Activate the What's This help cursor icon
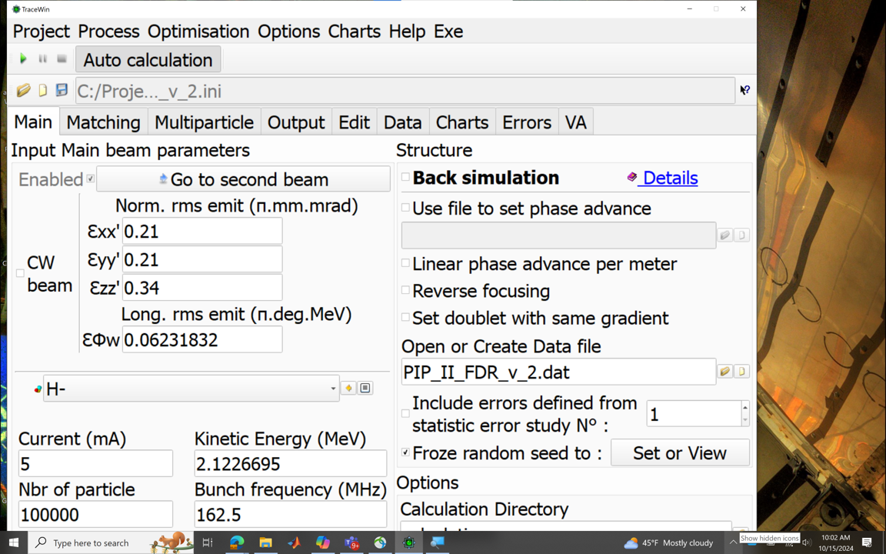 [x=745, y=90]
